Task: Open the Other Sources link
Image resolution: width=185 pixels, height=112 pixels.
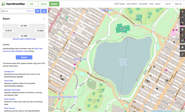Action: (x=10, y=108)
